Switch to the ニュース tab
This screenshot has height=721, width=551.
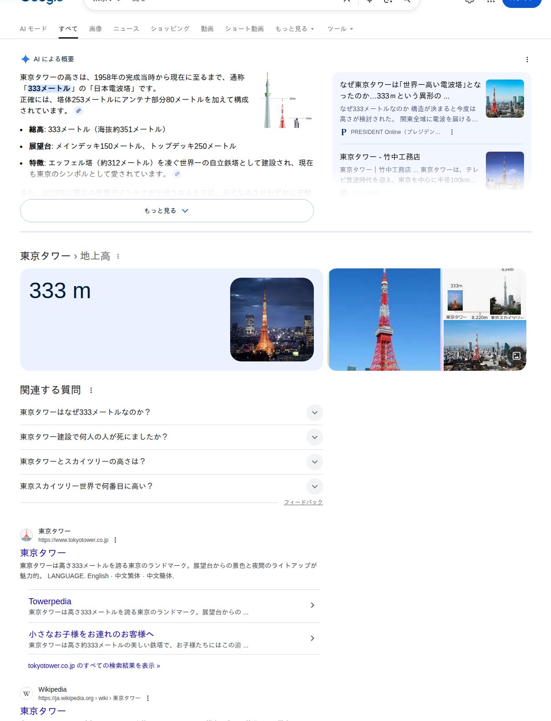tap(126, 28)
